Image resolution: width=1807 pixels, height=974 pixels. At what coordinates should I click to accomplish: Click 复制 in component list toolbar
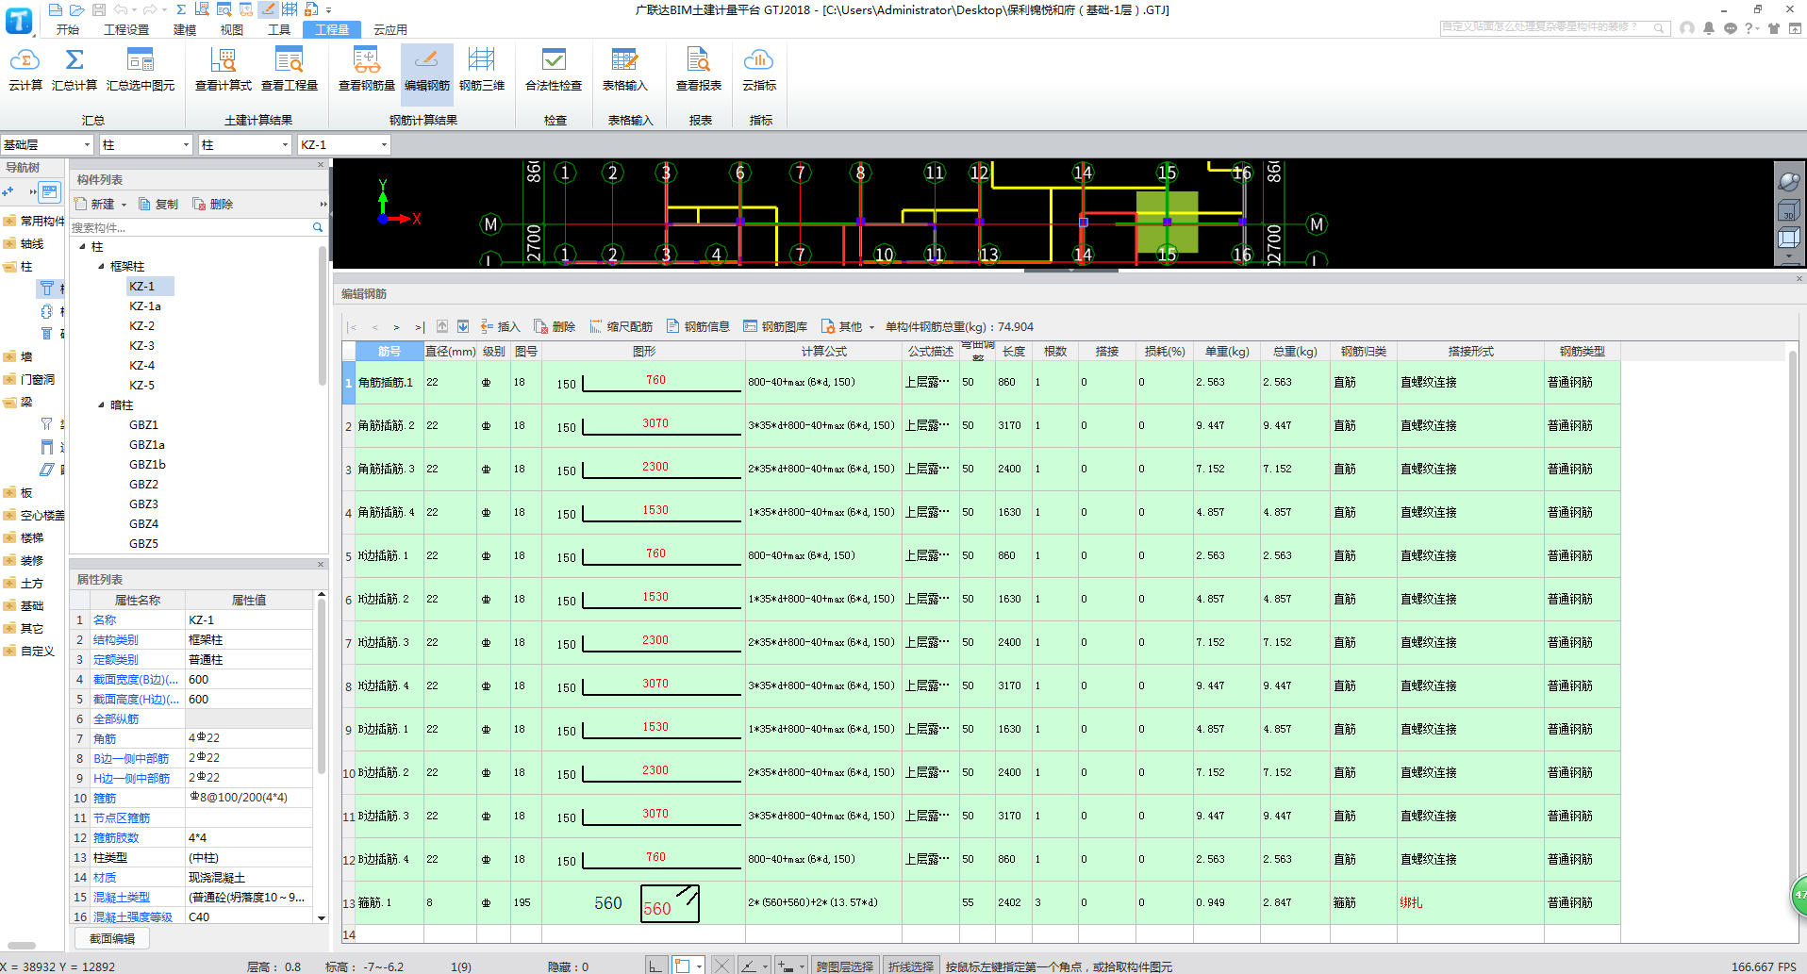(x=158, y=204)
